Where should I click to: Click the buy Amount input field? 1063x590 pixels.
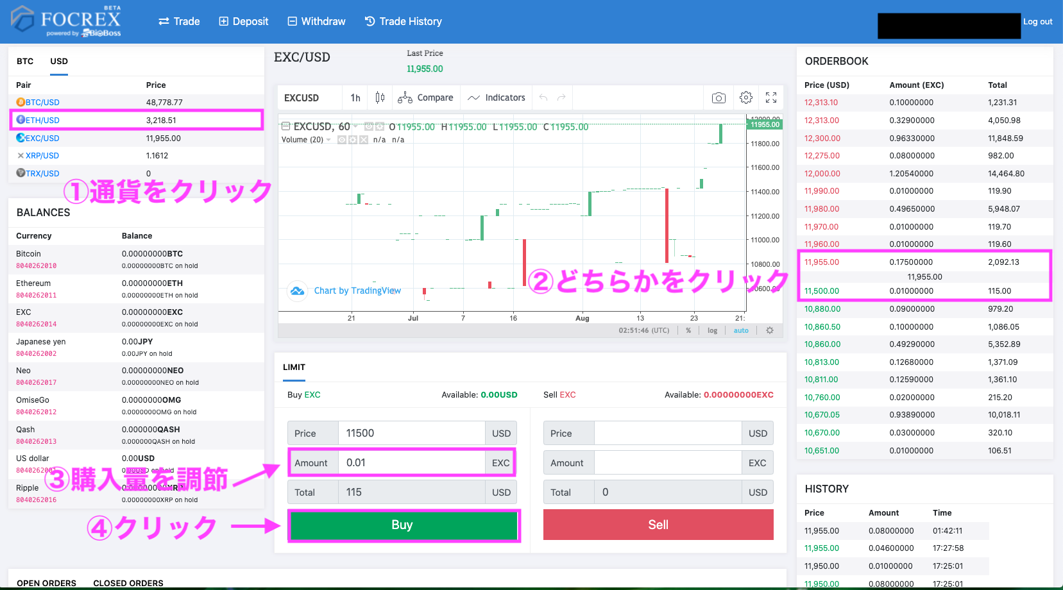point(412,462)
